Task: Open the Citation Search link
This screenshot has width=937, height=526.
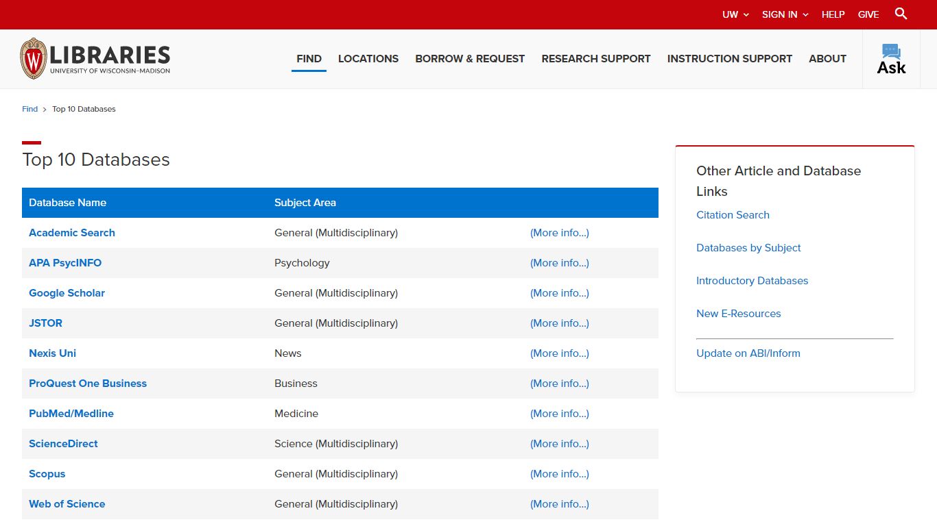Action: click(x=733, y=215)
